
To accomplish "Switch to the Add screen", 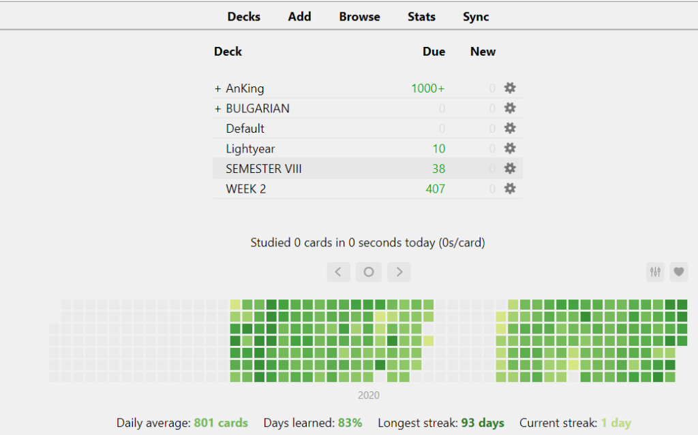I will point(299,16).
